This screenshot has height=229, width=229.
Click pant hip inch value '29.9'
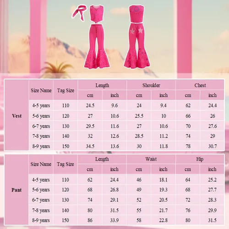[x=212, y=210]
